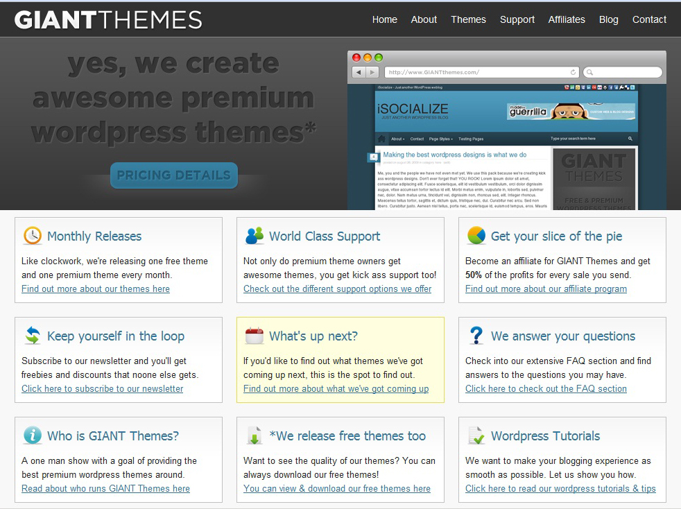Click the red calendar icon
Viewport: 681px width, 509px height.
coord(255,336)
